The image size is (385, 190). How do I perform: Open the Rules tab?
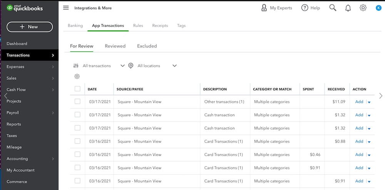[138, 25]
